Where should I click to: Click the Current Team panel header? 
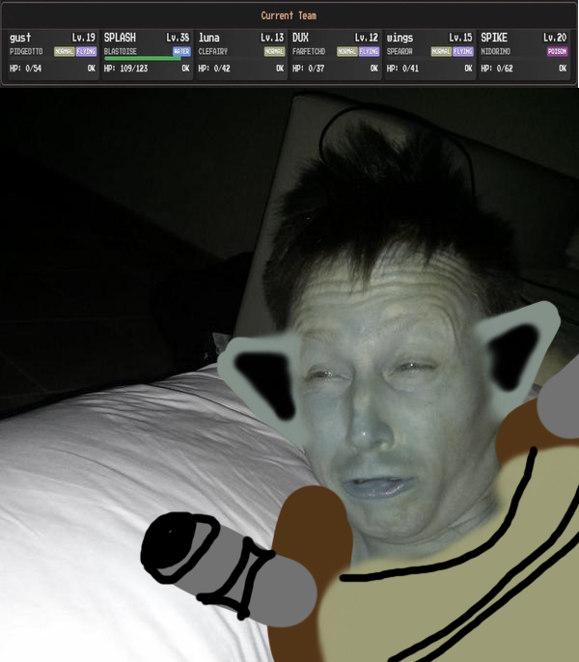(x=289, y=16)
